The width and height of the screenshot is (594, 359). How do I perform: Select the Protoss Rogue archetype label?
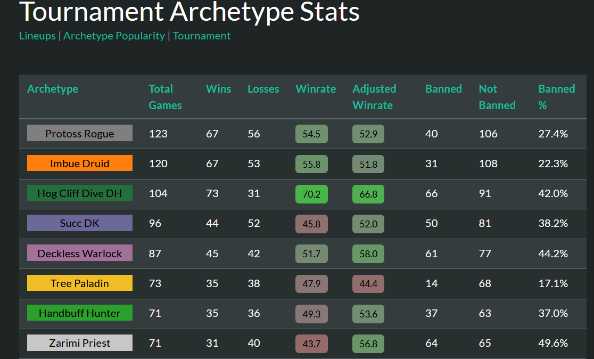click(x=80, y=133)
